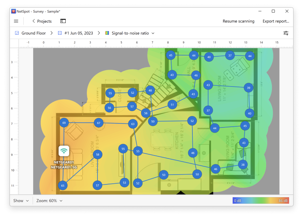Select the measurement point labeled 38
Image resolution: width=303 pixels, height=218 pixels.
click(243, 165)
